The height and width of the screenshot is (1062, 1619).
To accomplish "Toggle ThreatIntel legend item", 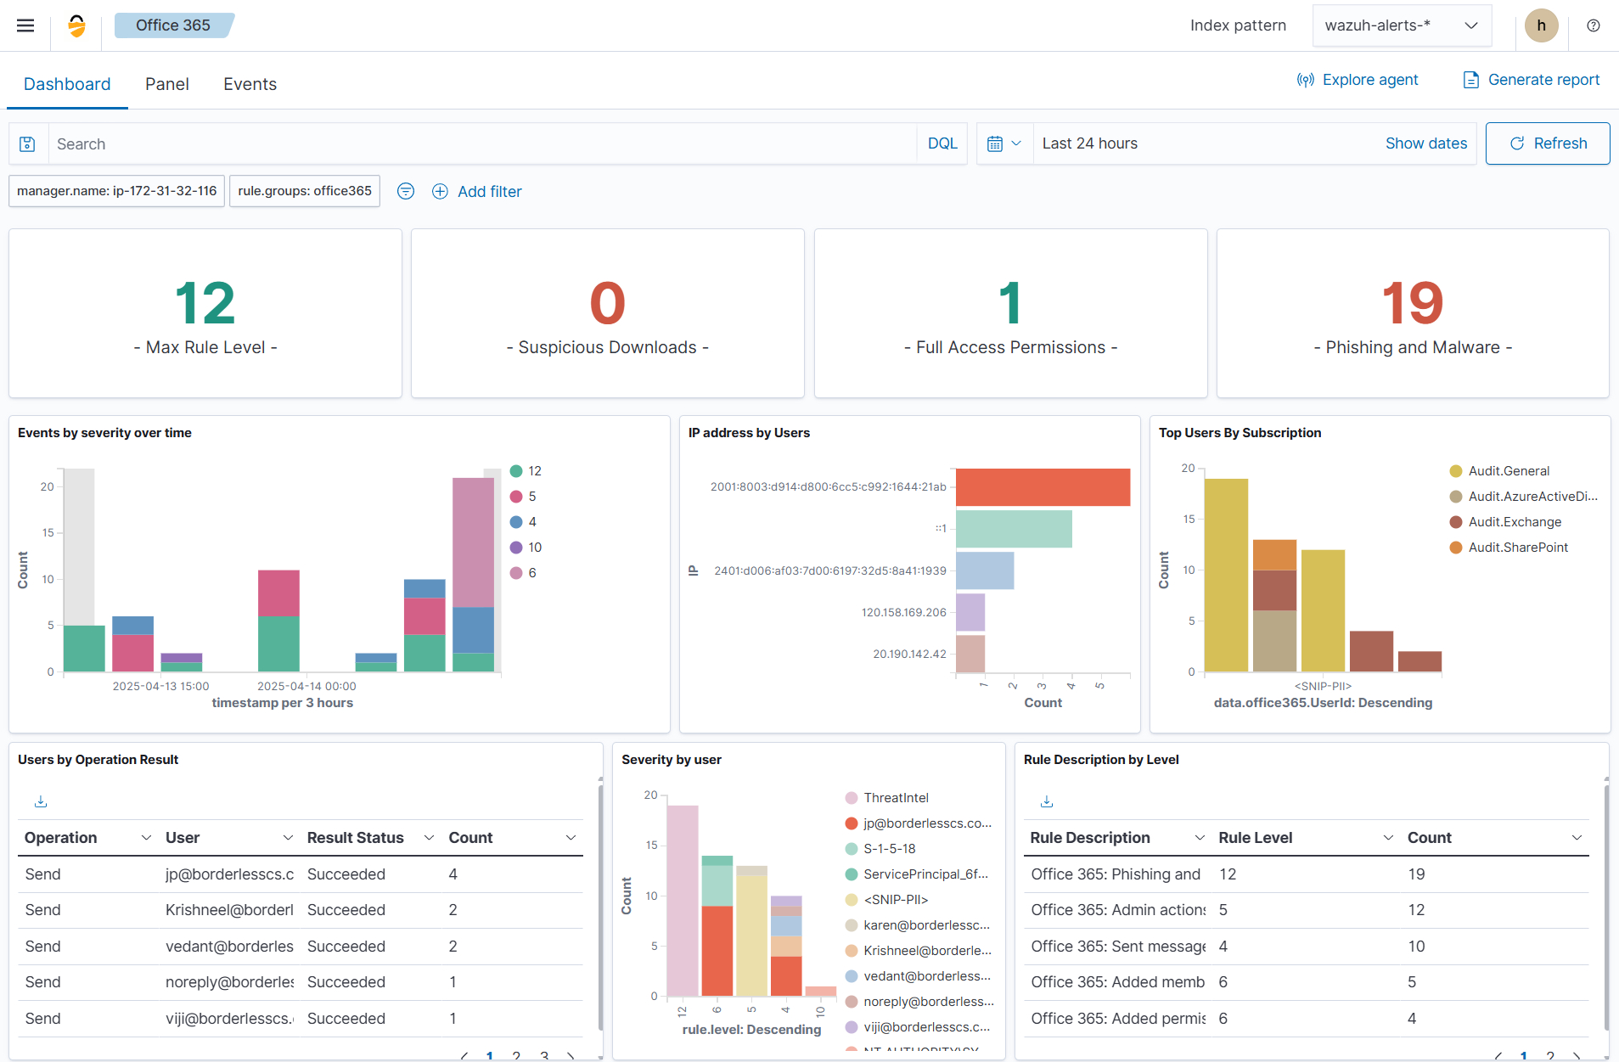I will click(887, 798).
